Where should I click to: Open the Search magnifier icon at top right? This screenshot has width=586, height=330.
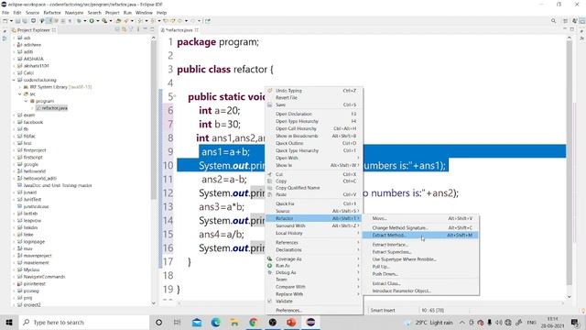pos(553,21)
